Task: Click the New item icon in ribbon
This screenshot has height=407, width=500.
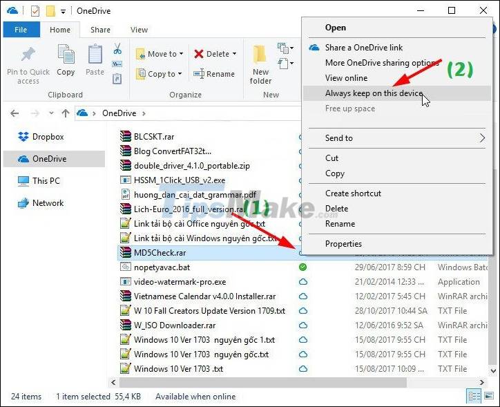Action: click(283, 48)
